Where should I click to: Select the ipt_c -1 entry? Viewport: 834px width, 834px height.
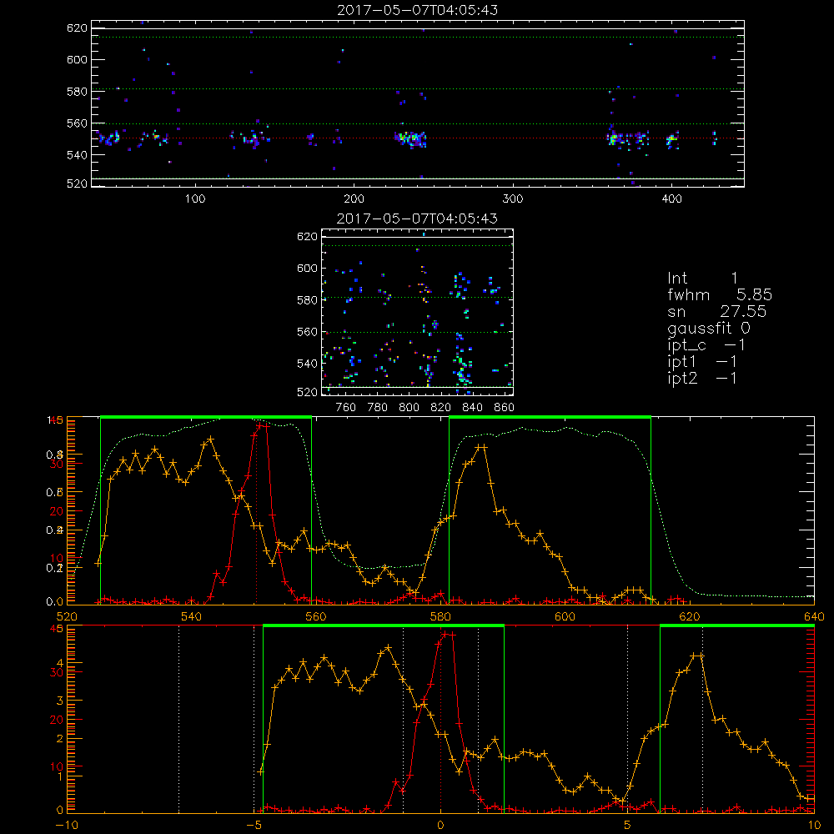click(706, 345)
